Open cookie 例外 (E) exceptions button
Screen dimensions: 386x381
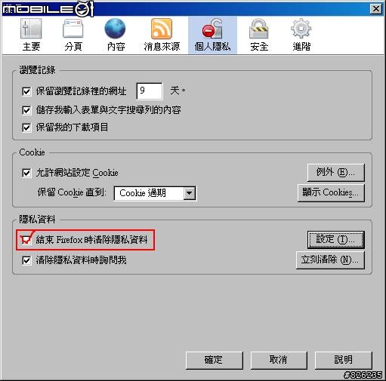click(336, 173)
